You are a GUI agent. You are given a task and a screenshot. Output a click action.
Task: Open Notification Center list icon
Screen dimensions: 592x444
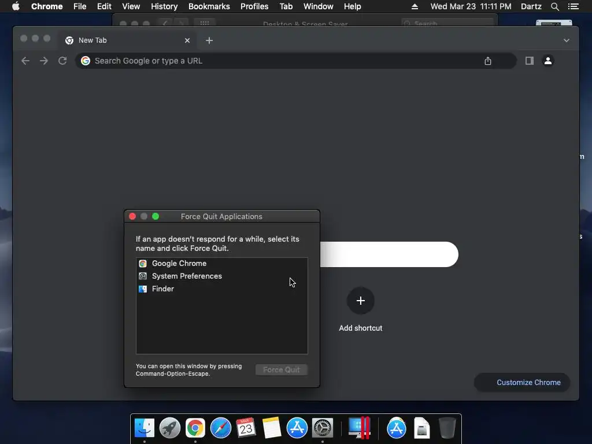[x=573, y=6]
